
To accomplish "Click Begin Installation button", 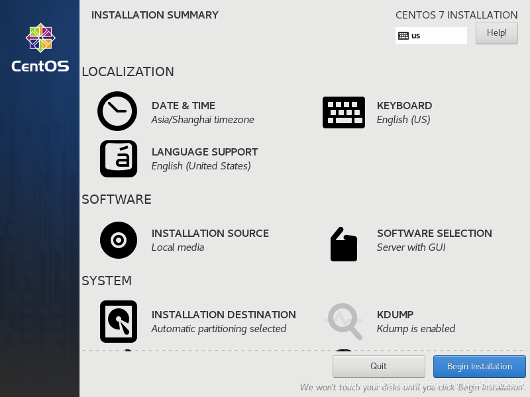I will pyautogui.click(x=479, y=367).
